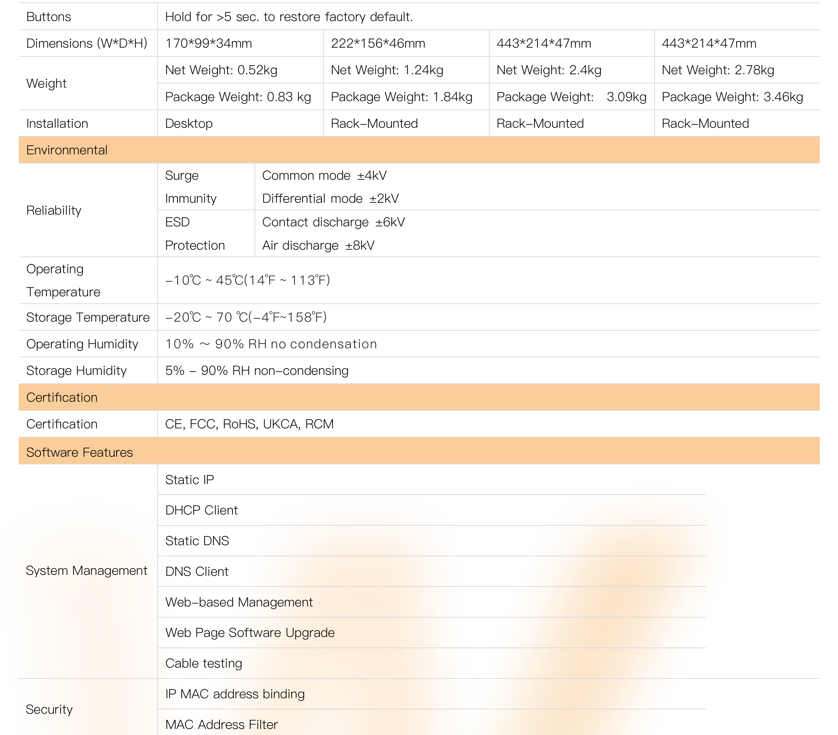Image resolution: width=838 pixels, height=735 pixels.
Task: Click the Web-based Management text
Action: 239,602
